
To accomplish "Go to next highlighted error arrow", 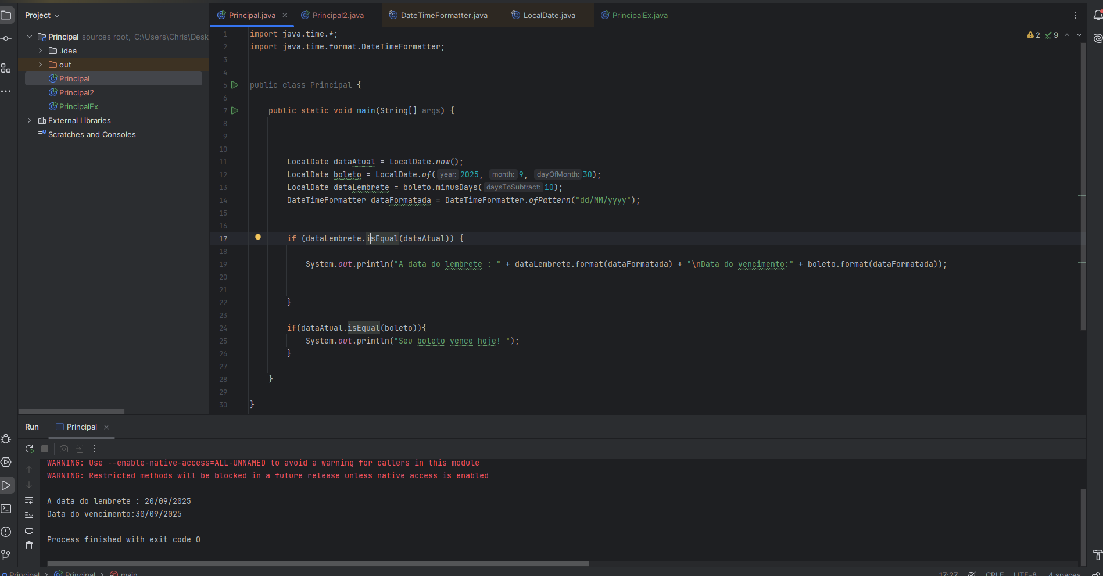I will pyautogui.click(x=1079, y=35).
